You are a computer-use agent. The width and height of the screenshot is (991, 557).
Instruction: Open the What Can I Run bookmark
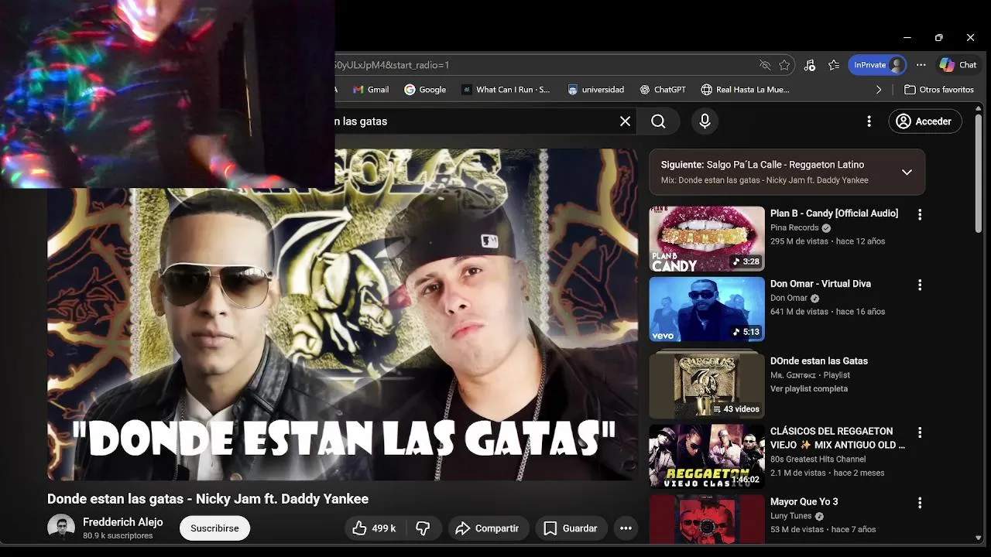click(506, 90)
